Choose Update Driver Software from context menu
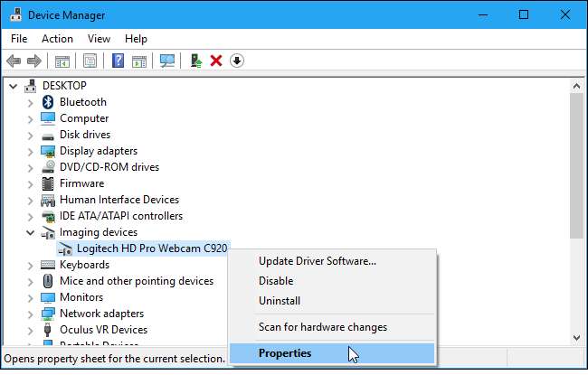Screen dimensions: 588x375 (x=332, y=261)
